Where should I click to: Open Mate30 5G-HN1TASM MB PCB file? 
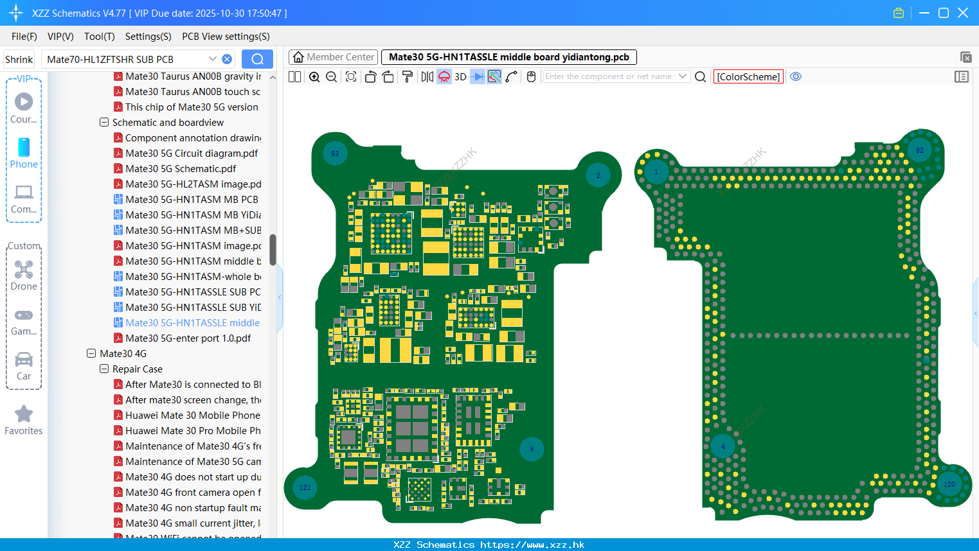click(x=192, y=200)
